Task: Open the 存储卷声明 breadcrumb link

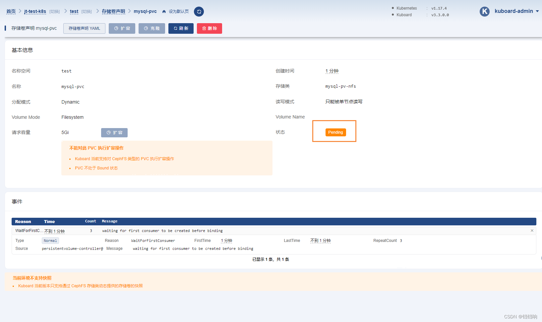Action: pos(113,12)
